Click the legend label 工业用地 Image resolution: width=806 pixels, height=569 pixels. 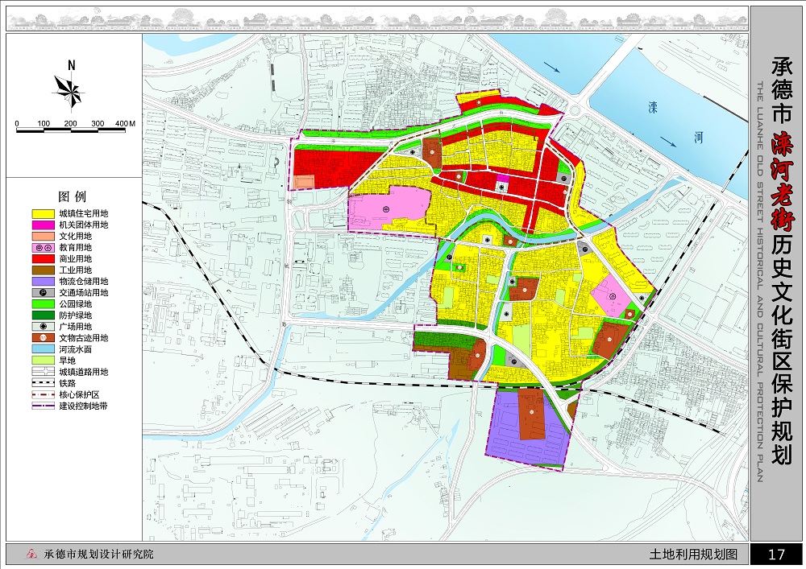coord(76,270)
